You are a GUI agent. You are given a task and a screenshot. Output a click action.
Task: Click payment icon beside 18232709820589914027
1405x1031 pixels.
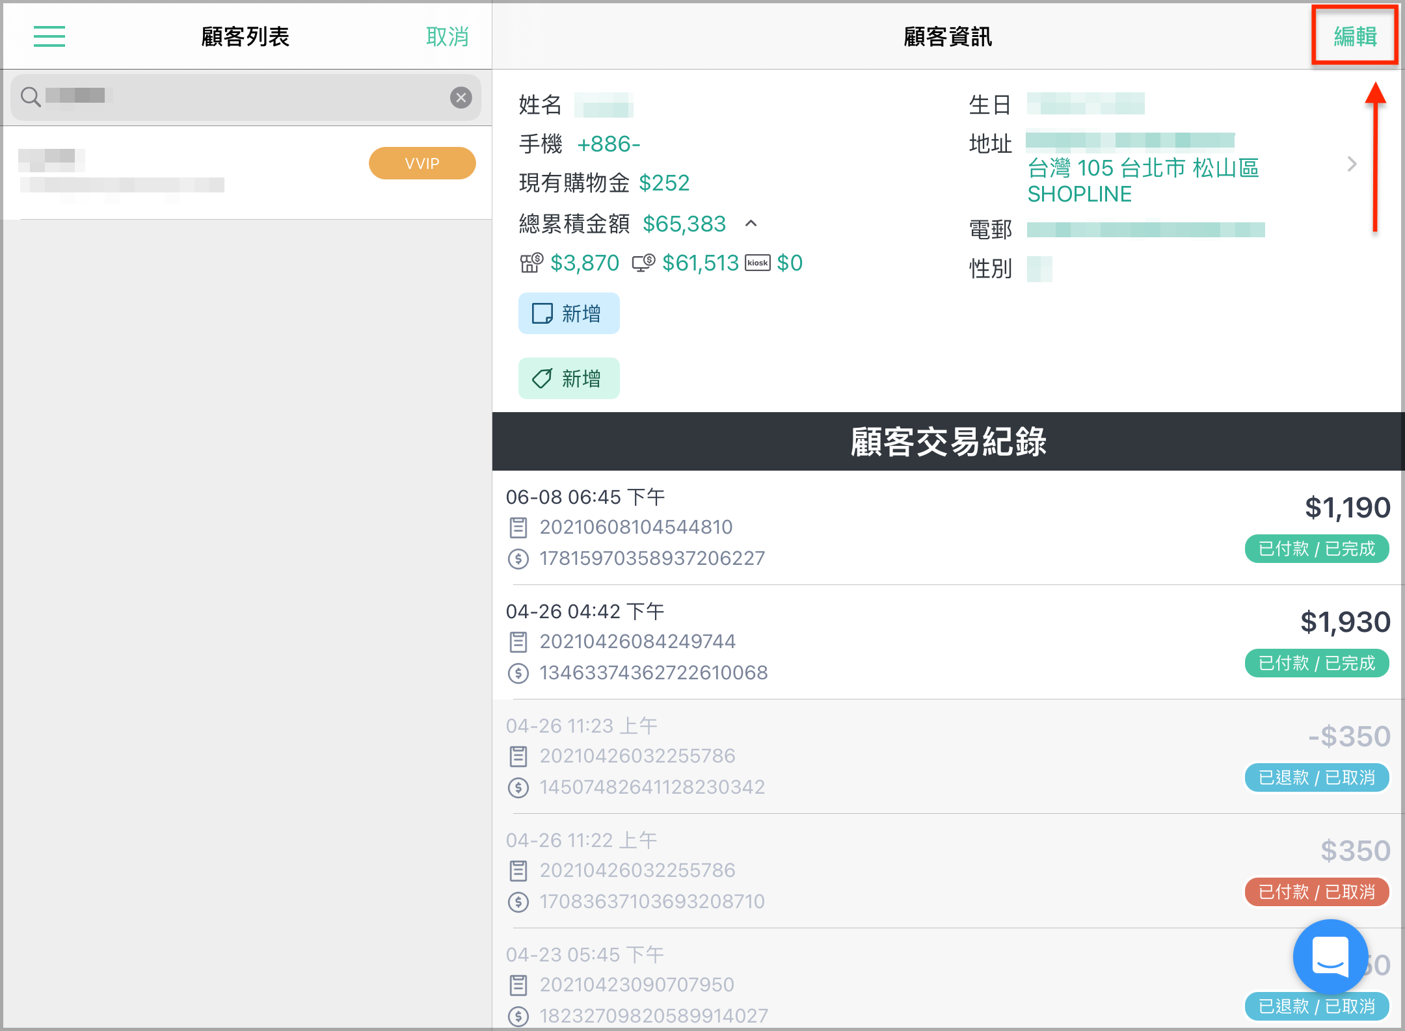(x=518, y=1016)
